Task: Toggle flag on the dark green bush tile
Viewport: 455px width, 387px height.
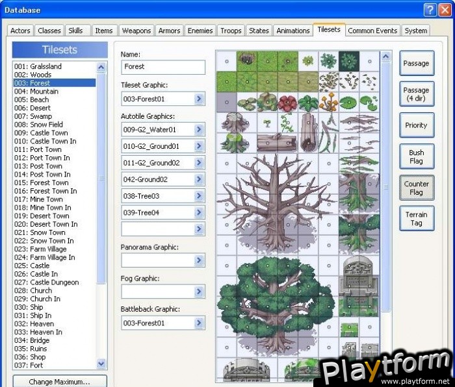Action: [349, 62]
